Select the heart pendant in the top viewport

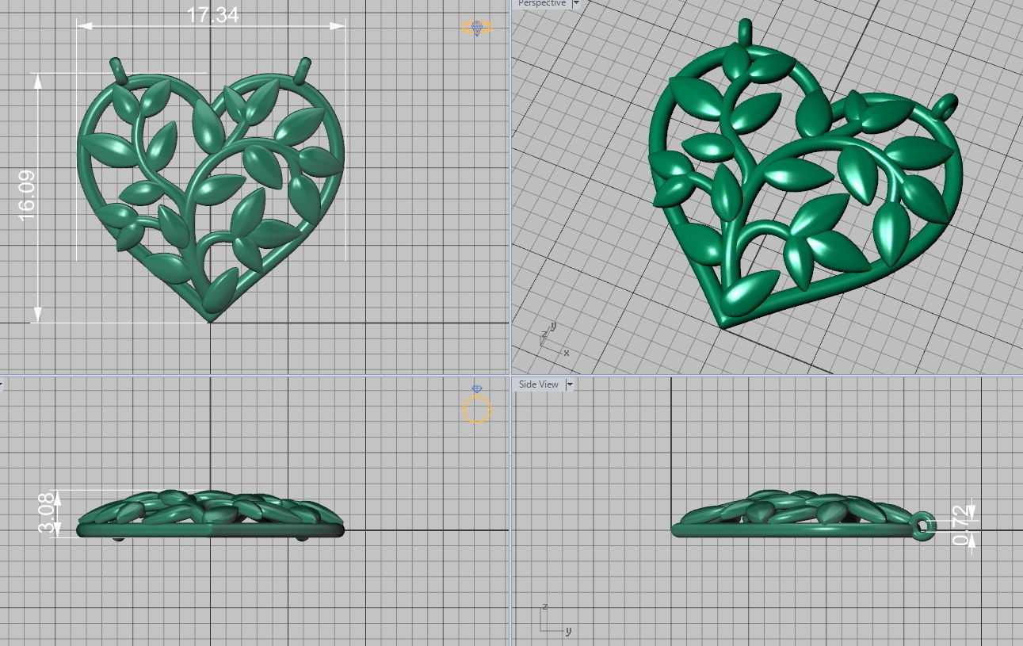point(211,189)
